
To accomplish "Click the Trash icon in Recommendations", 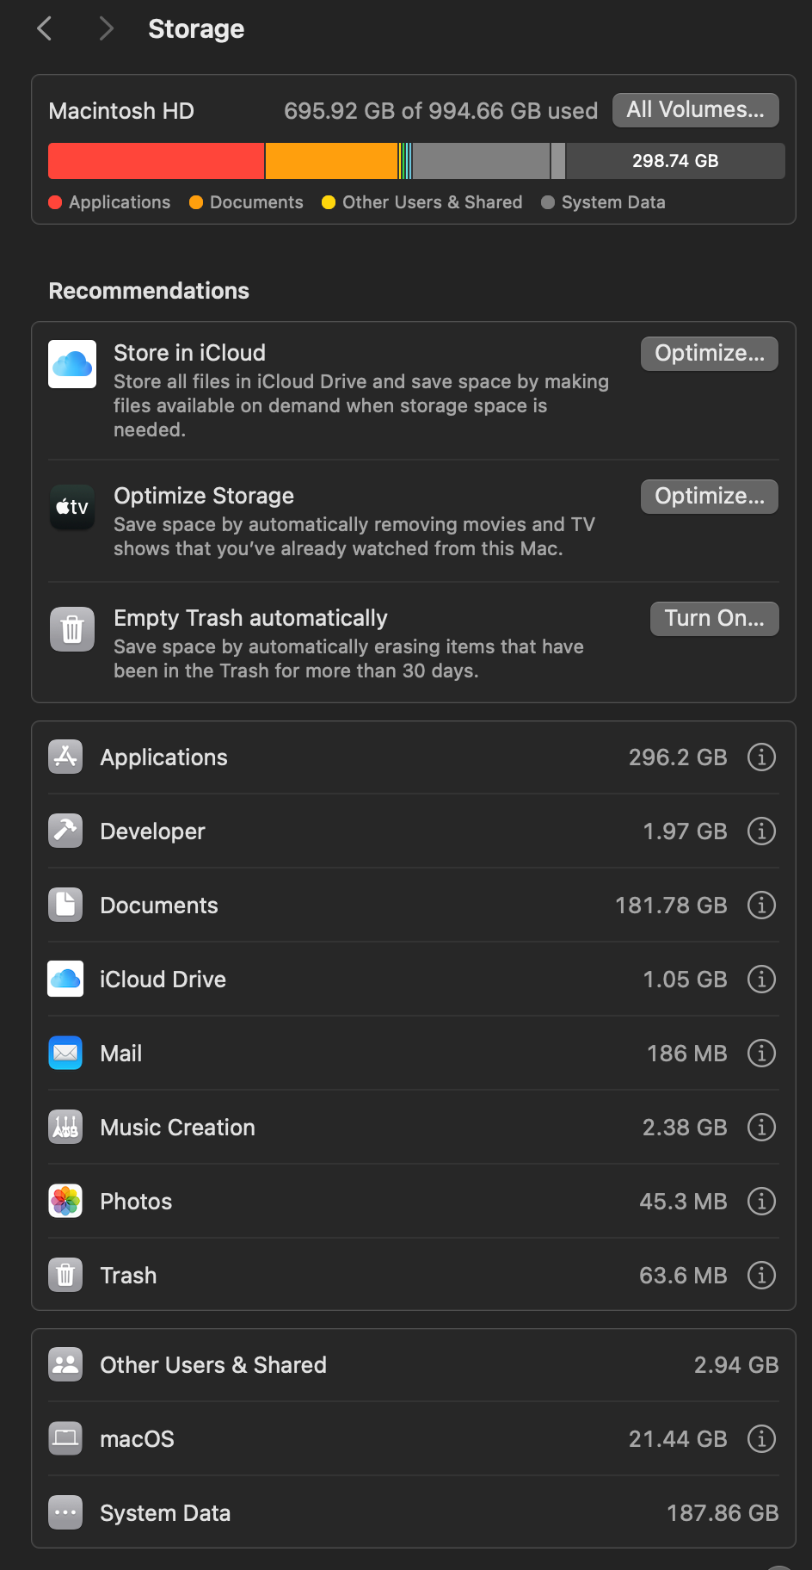I will pos(72,629).
